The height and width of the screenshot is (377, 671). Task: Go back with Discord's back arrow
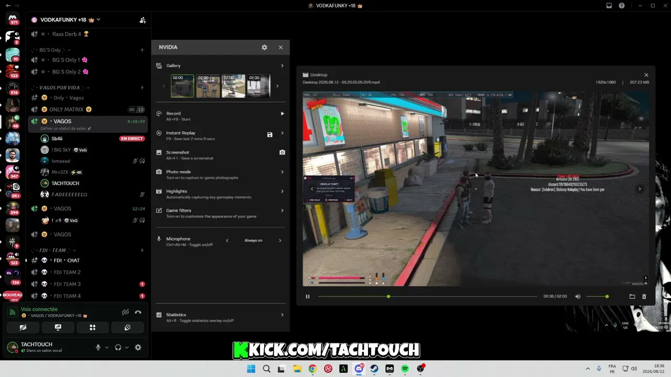[8, 5]
